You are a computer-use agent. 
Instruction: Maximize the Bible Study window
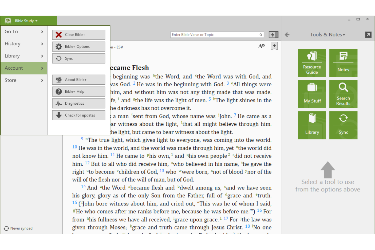point(358,19)
